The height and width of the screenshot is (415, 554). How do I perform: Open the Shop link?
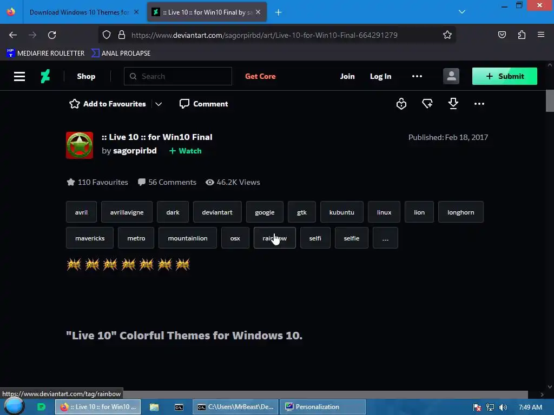[86, 76]
